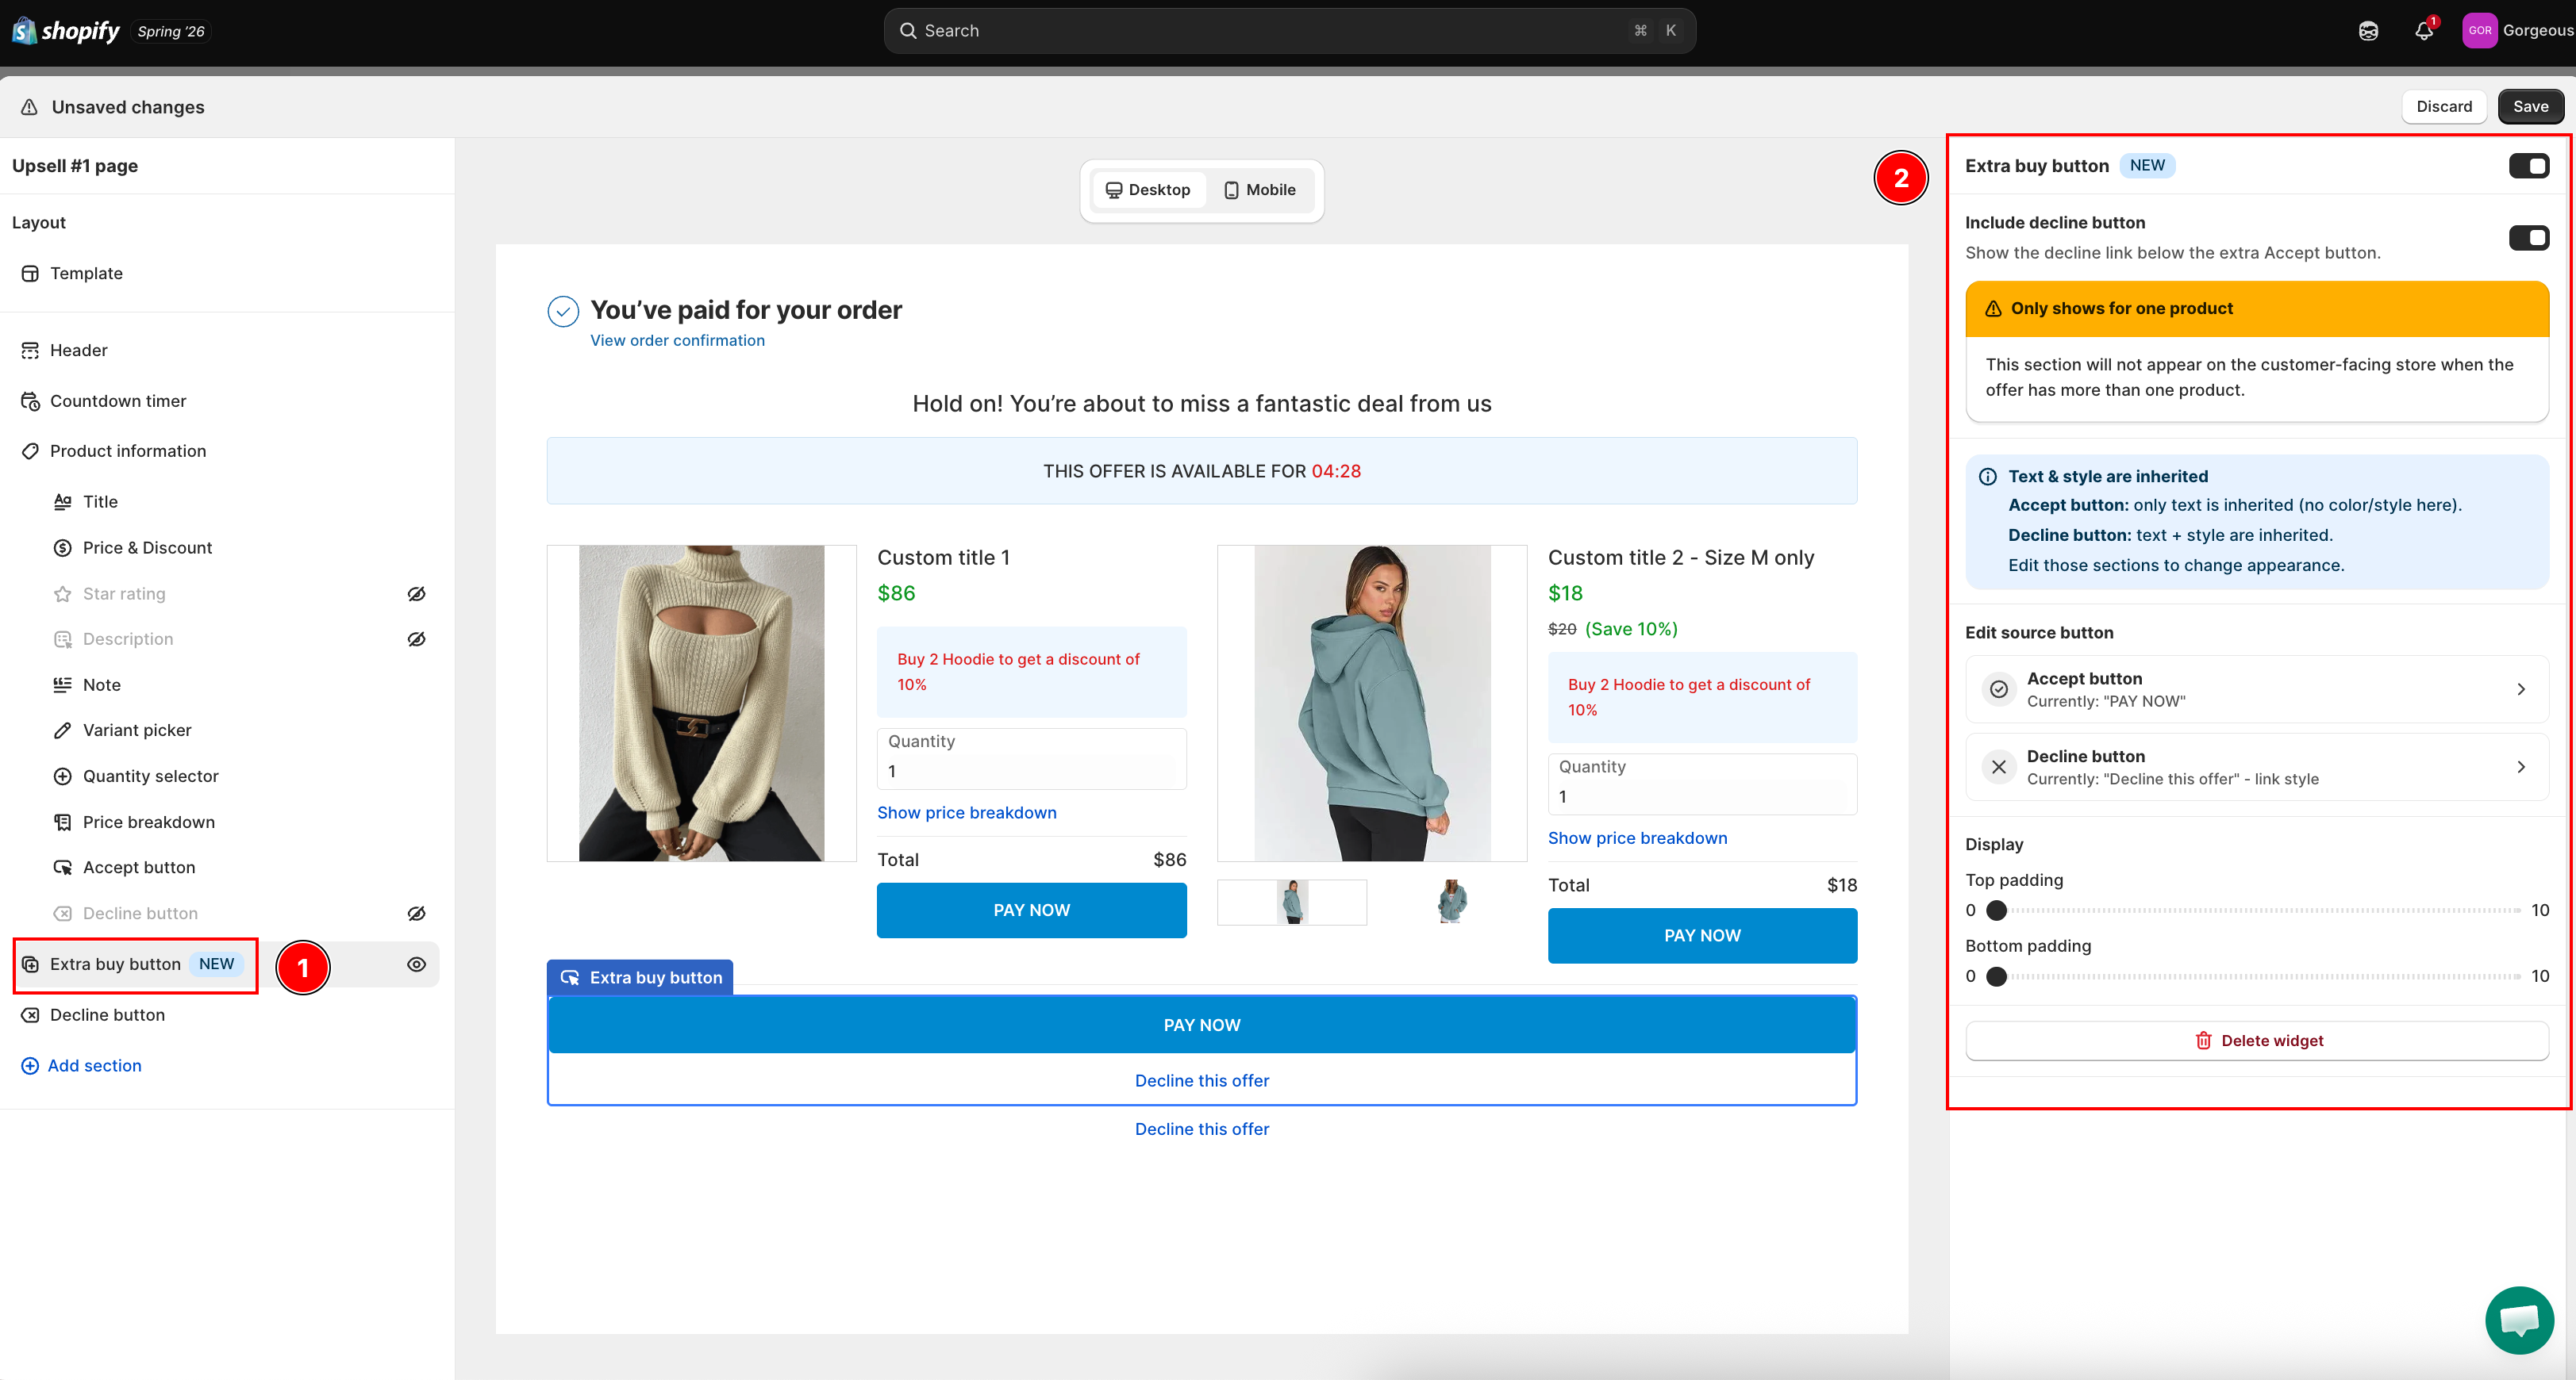This screenshot has width=2576, height=1380.
Task: Show the hidden Star rating section
Action: coord(416,593)
